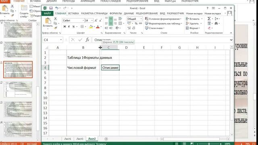
Task: Decrease decimal places
Action: pos(133,28)
